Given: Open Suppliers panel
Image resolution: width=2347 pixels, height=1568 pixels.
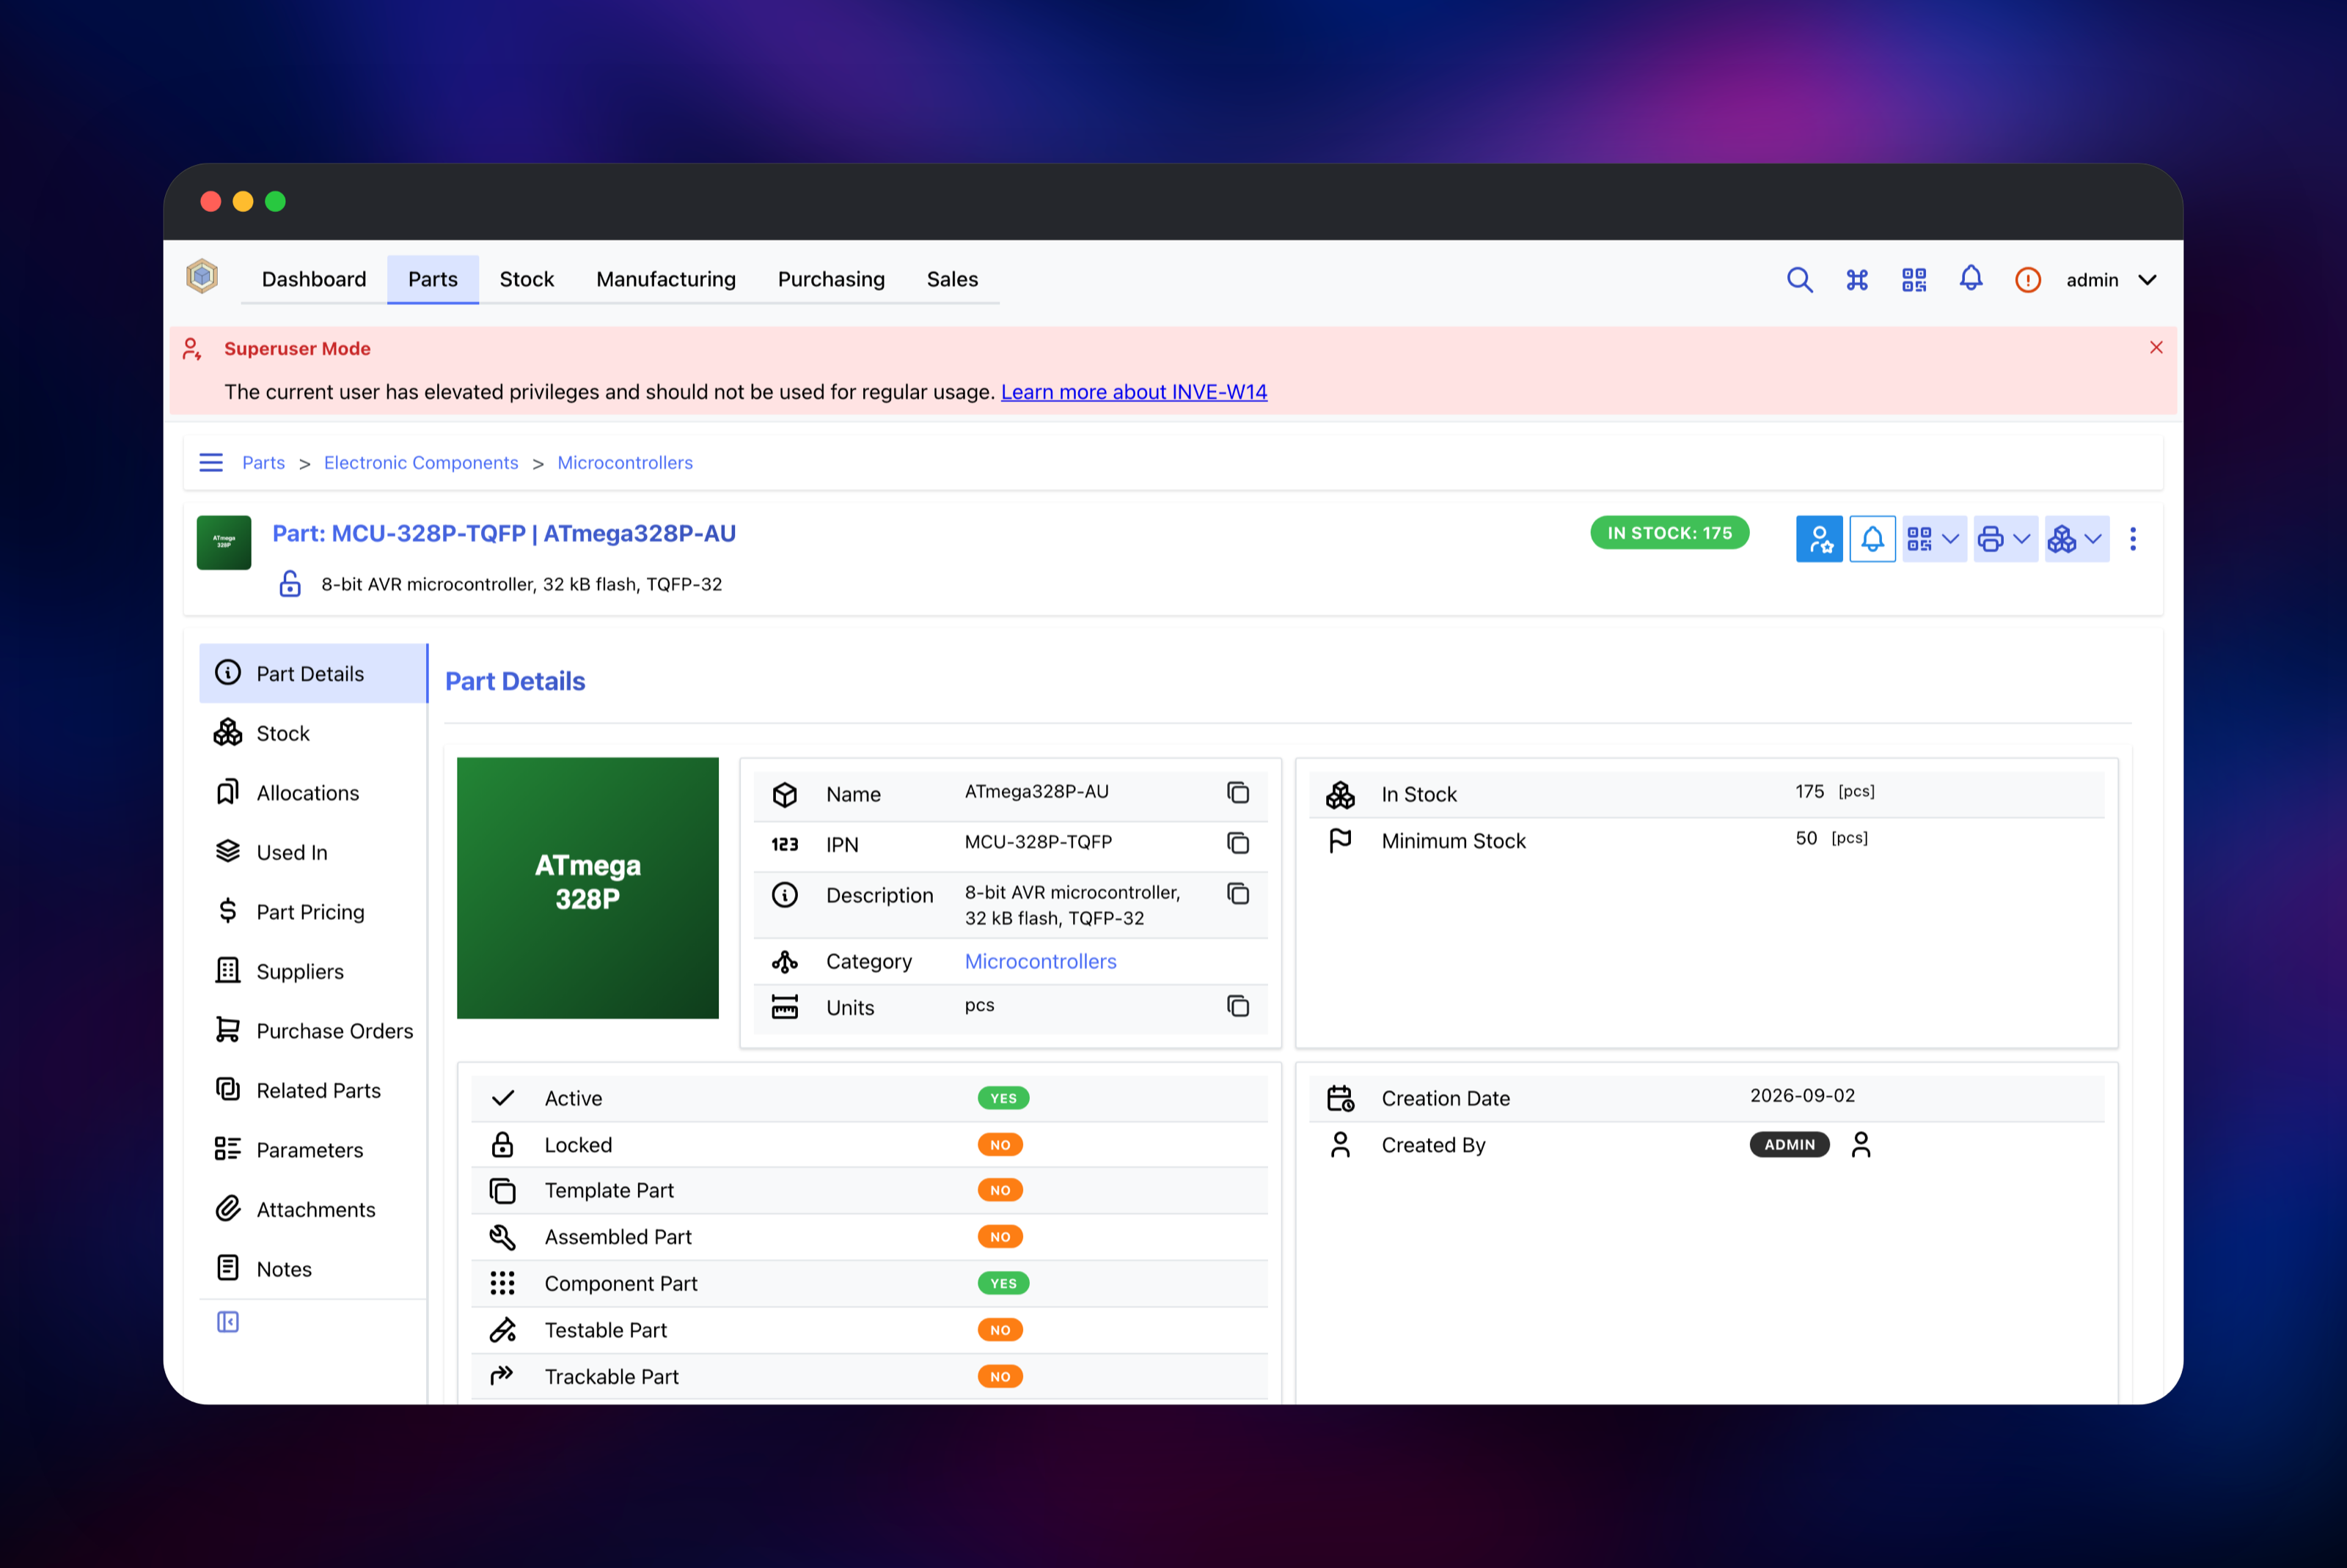Looking at the screenshot, I should click(313, 971).
